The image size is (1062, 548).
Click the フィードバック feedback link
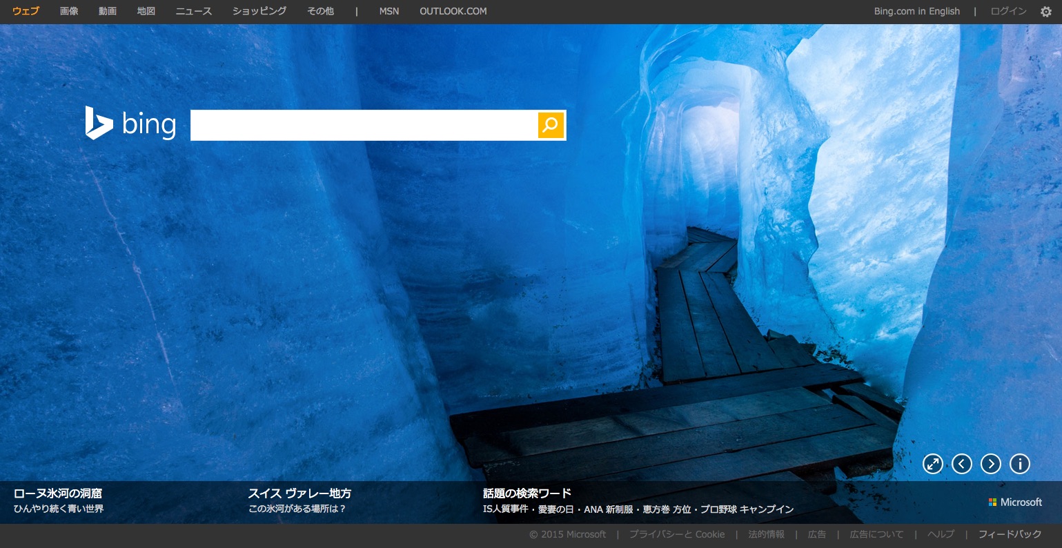tap(1010, 534)
